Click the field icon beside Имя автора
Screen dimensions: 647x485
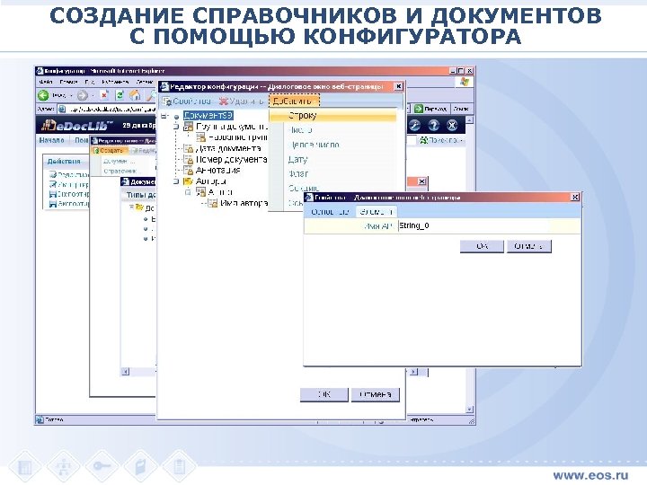212,203
